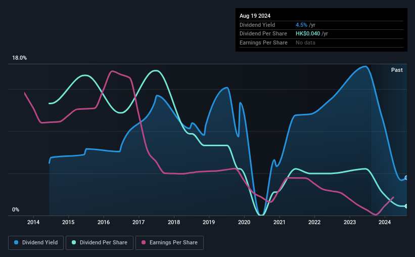The width and height of the screenshot is (415, 257).
Task: Click the Past region label
Action: [397, 70]
